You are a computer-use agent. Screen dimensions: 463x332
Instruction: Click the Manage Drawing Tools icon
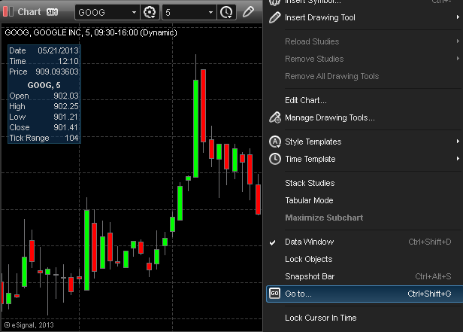pyautogui.click(x=275, y=117)
